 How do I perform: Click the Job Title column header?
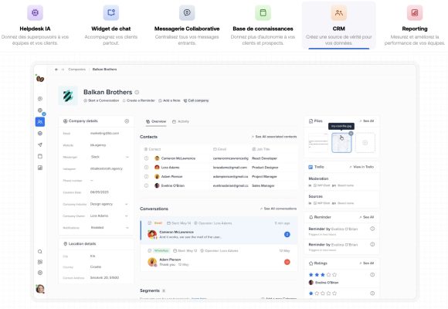261,149
